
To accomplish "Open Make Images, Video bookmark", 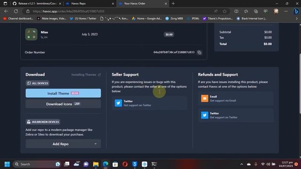I will pos(52,19).
